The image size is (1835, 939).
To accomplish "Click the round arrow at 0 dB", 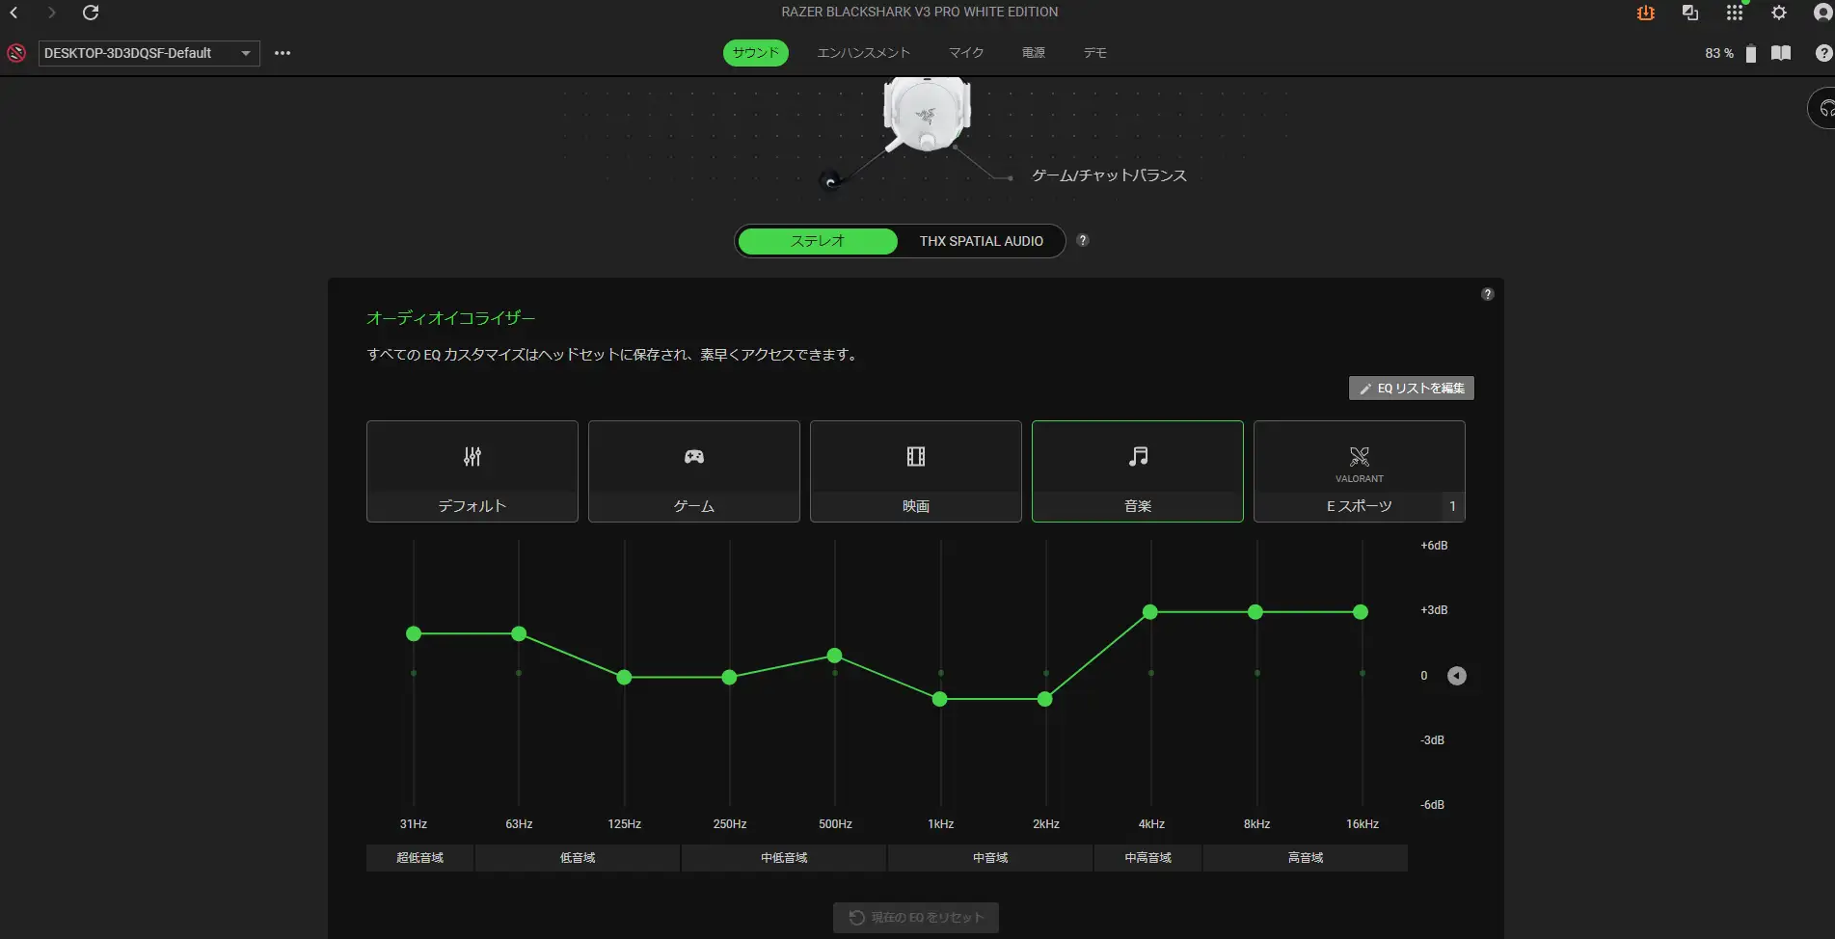I will pyautogui.click(x=1457, y=676).
